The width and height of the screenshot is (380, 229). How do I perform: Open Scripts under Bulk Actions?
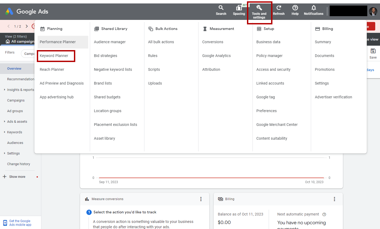coord(154,69)
